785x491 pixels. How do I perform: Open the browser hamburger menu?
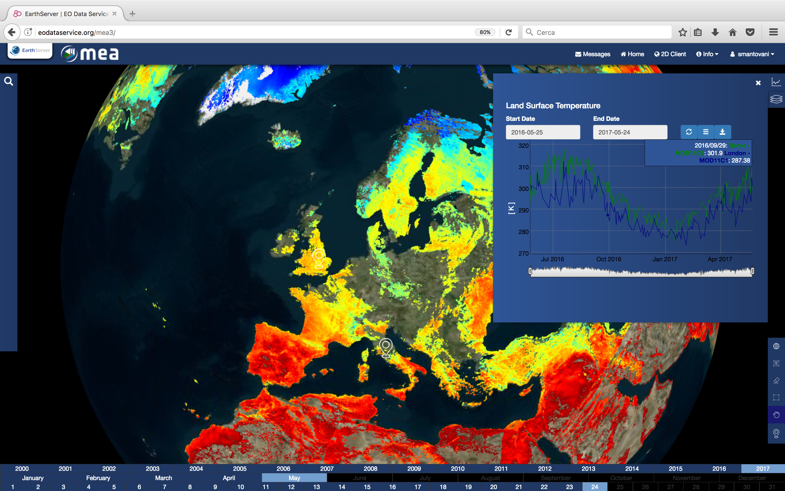(x=773, y=32)
